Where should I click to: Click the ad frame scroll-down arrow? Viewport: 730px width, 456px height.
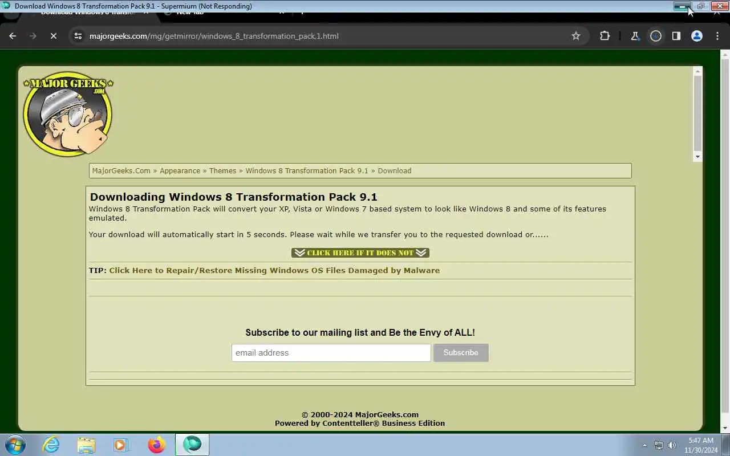click(697, 157)
